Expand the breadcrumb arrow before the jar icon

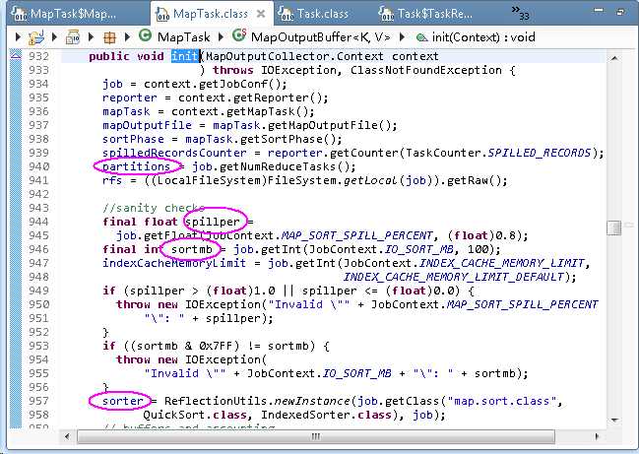coord(54,37)
